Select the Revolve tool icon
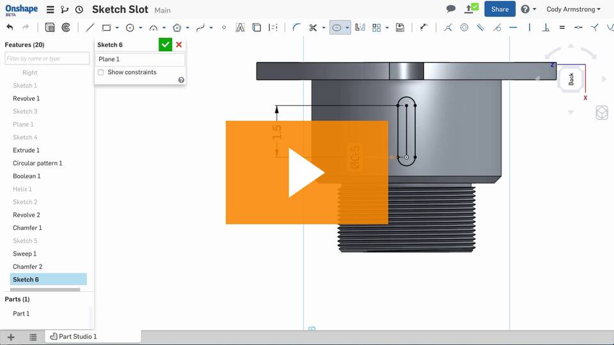 [66, 27]
